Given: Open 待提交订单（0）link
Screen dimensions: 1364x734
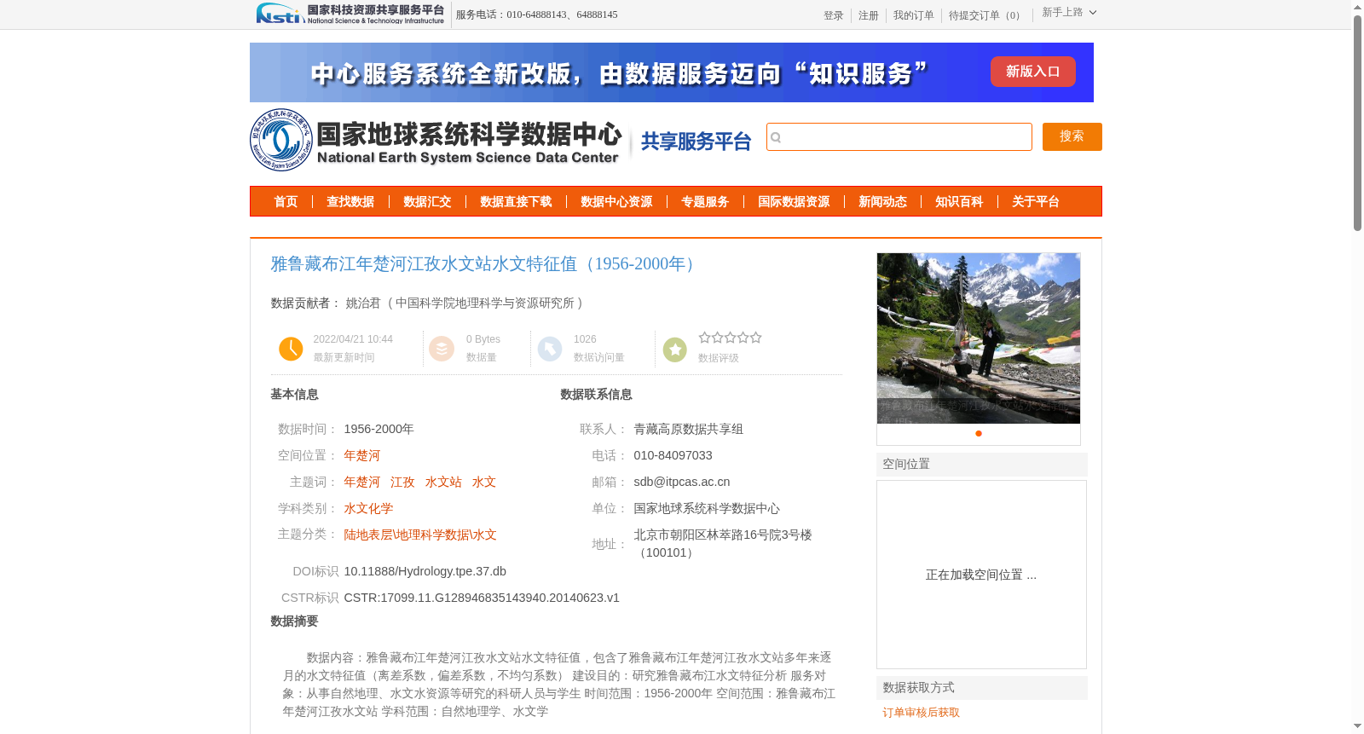Looking at the screenshot, I should [x=986, y=15].
